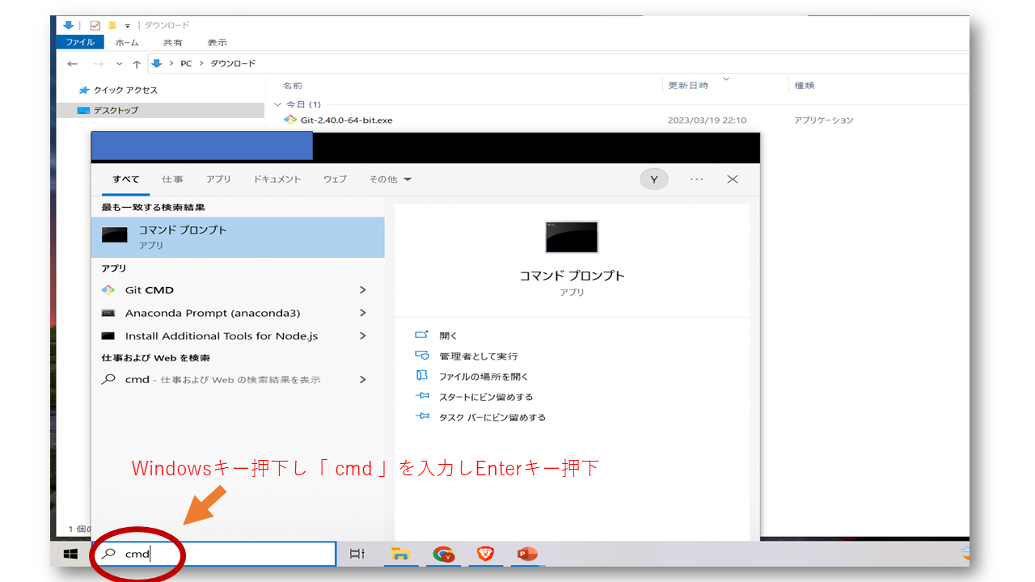1035x582 pixels.
Task: Click the search input box containing cmd
Action: (226, 554)
